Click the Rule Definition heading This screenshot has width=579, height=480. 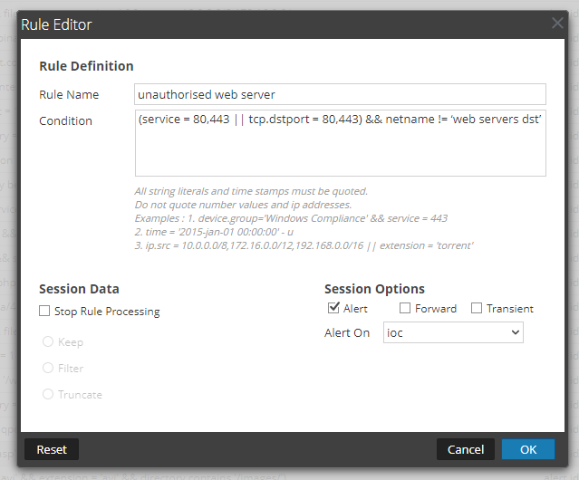pos(86,66)
